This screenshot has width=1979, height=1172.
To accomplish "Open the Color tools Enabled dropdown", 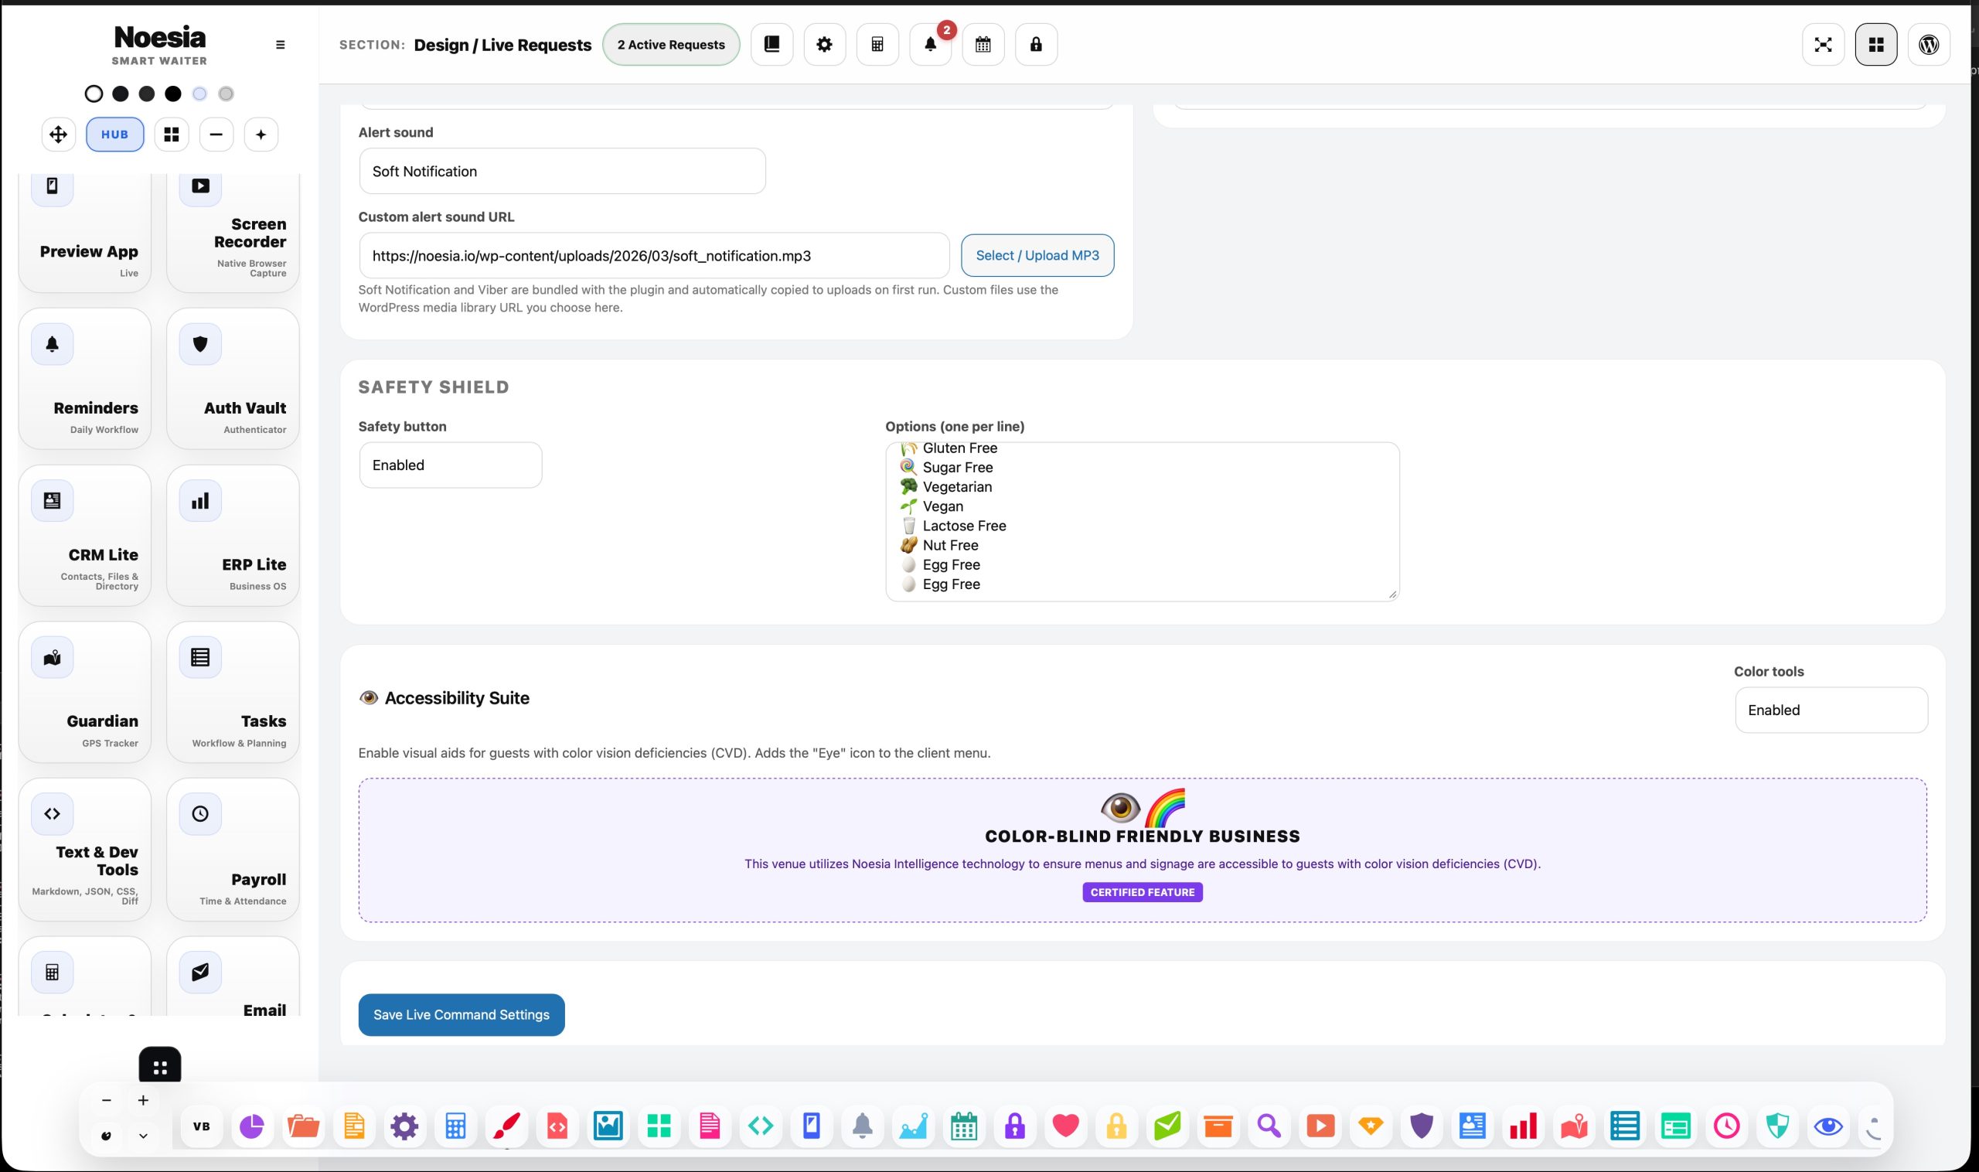I will [x=1831, y=710].
